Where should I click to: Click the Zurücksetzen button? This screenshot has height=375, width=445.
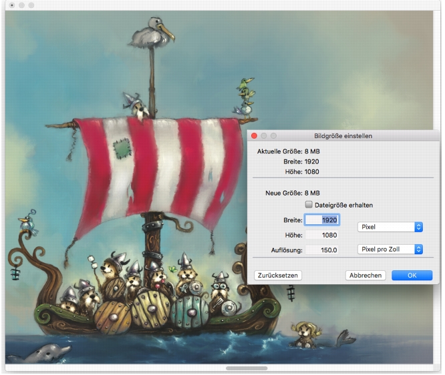[278, 275]
